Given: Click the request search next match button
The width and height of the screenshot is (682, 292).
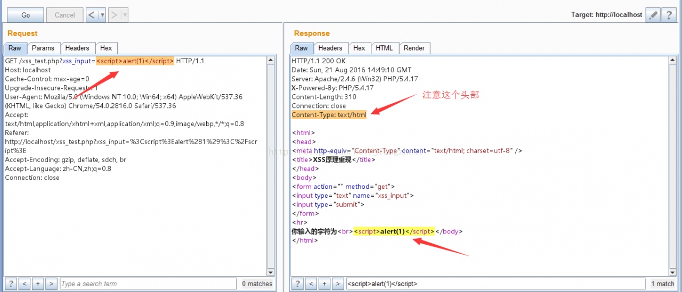Looking at the screenshot, I should (51, 283).
